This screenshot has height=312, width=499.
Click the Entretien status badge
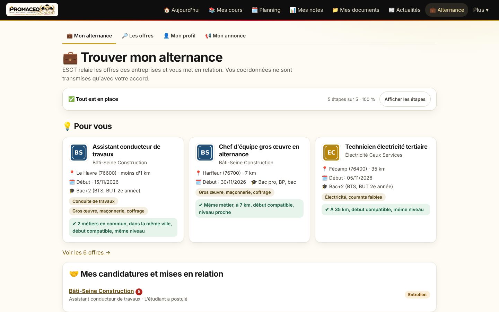(x=417, y=295)
